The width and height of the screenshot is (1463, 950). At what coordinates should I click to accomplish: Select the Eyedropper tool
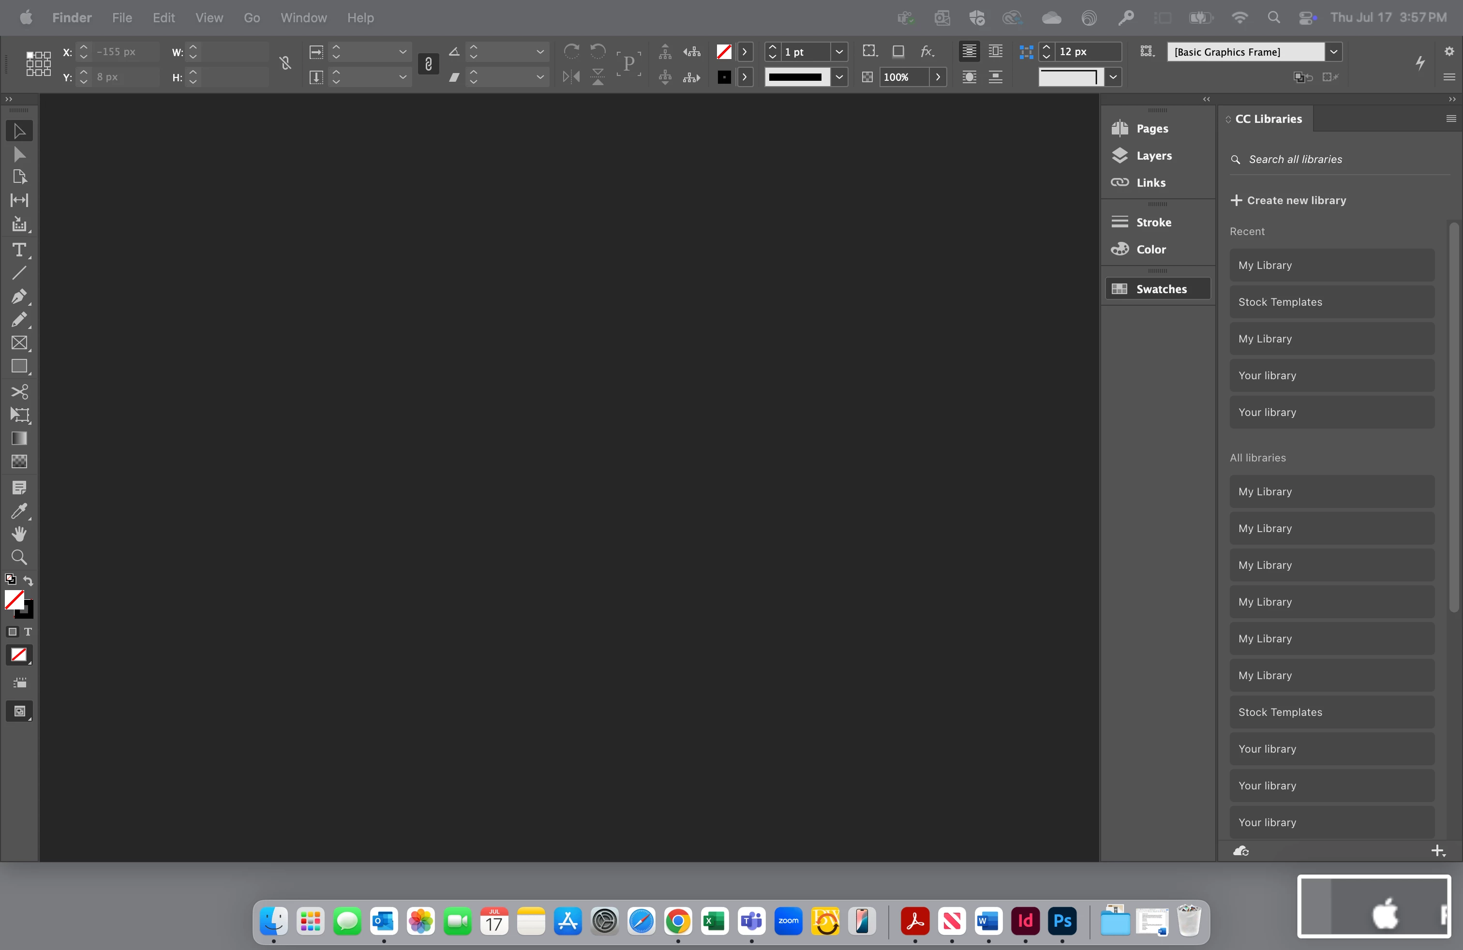19,511
